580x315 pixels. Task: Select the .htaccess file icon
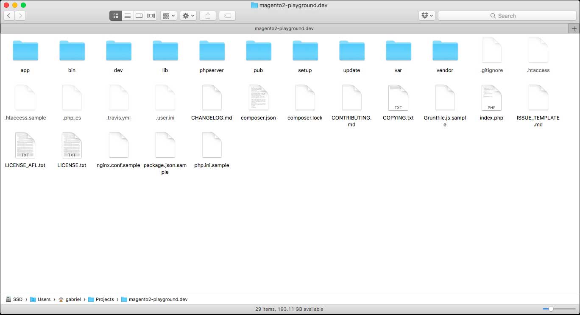click(538, 50)
